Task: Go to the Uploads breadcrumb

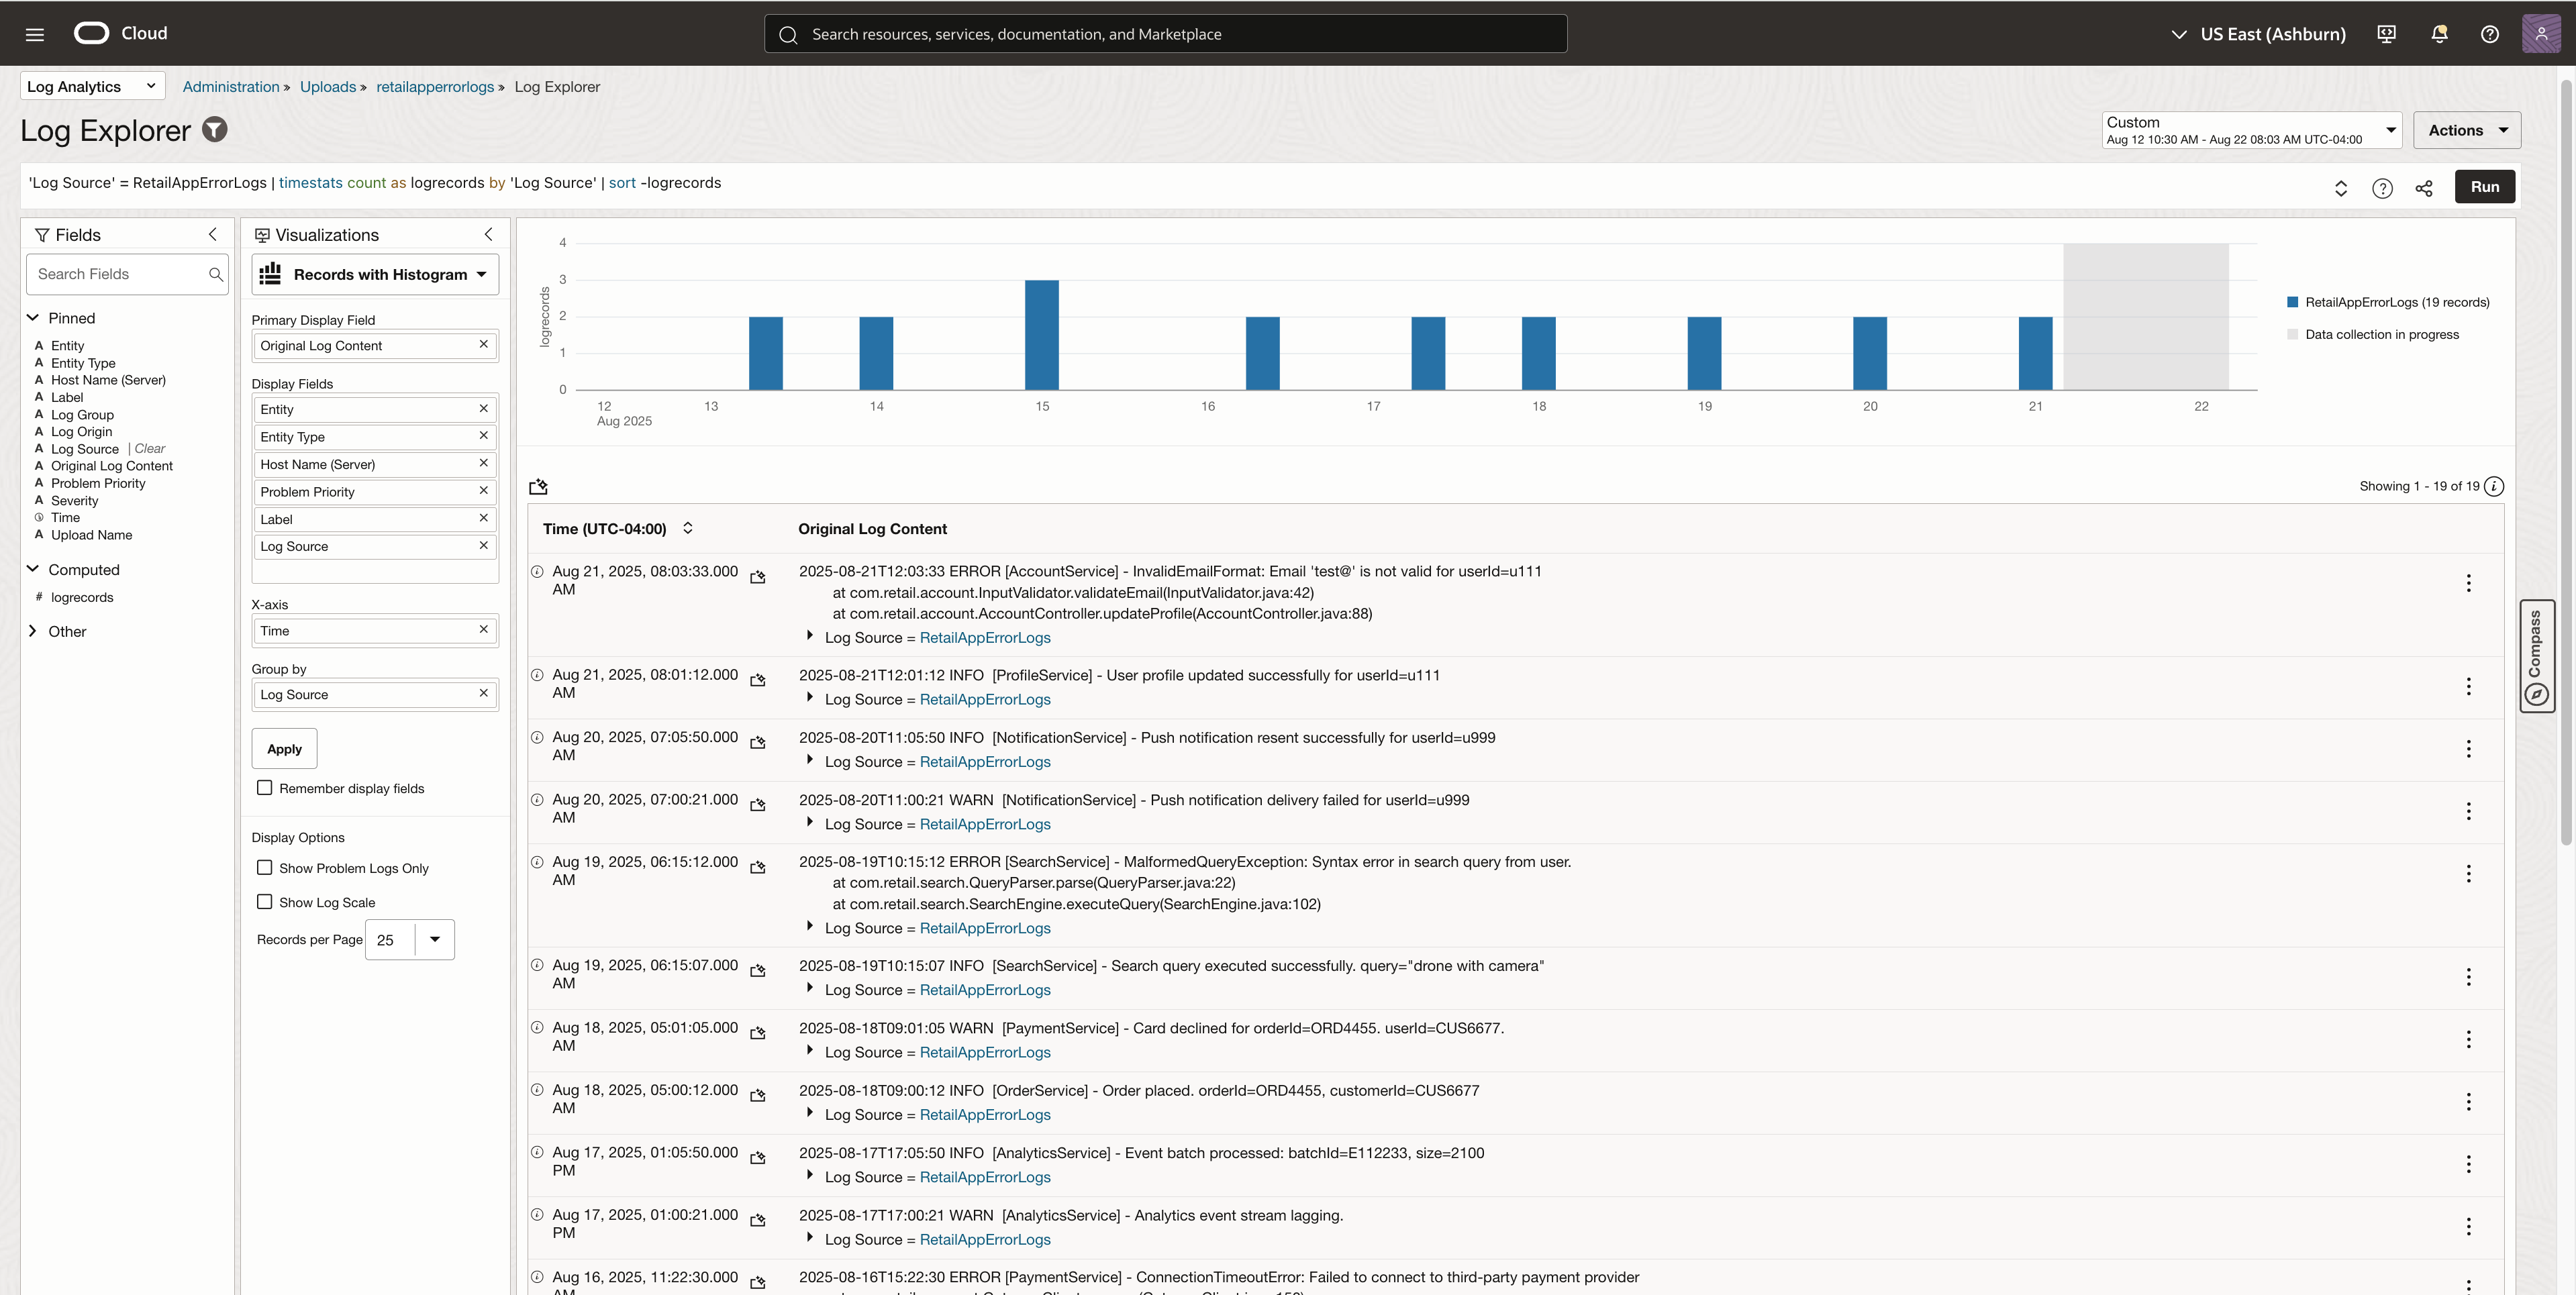Action: pos(327,87)
